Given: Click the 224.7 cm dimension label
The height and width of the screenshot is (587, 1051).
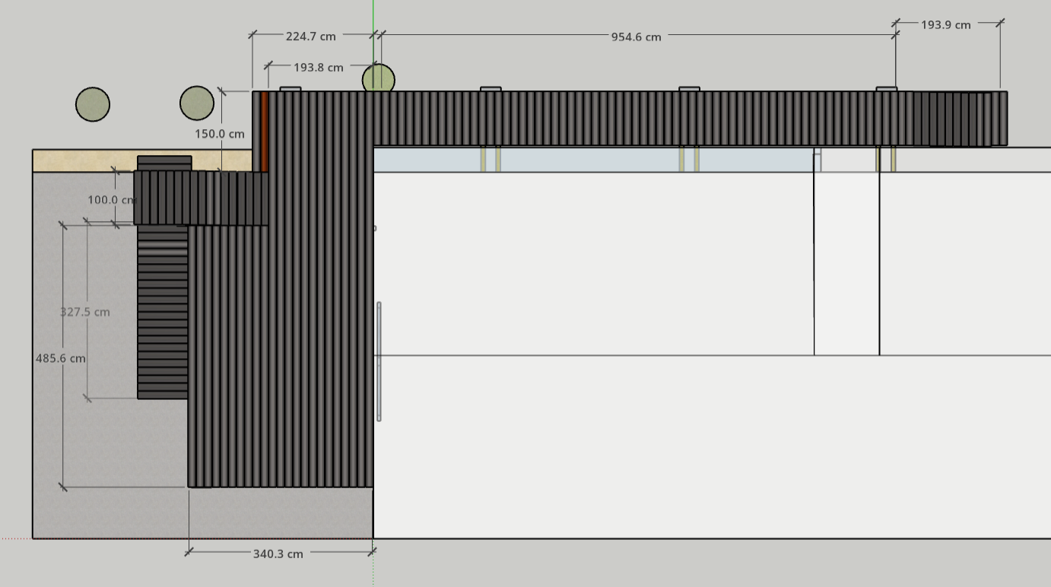Looking at the screenshot, I should (x=311, y=36).
